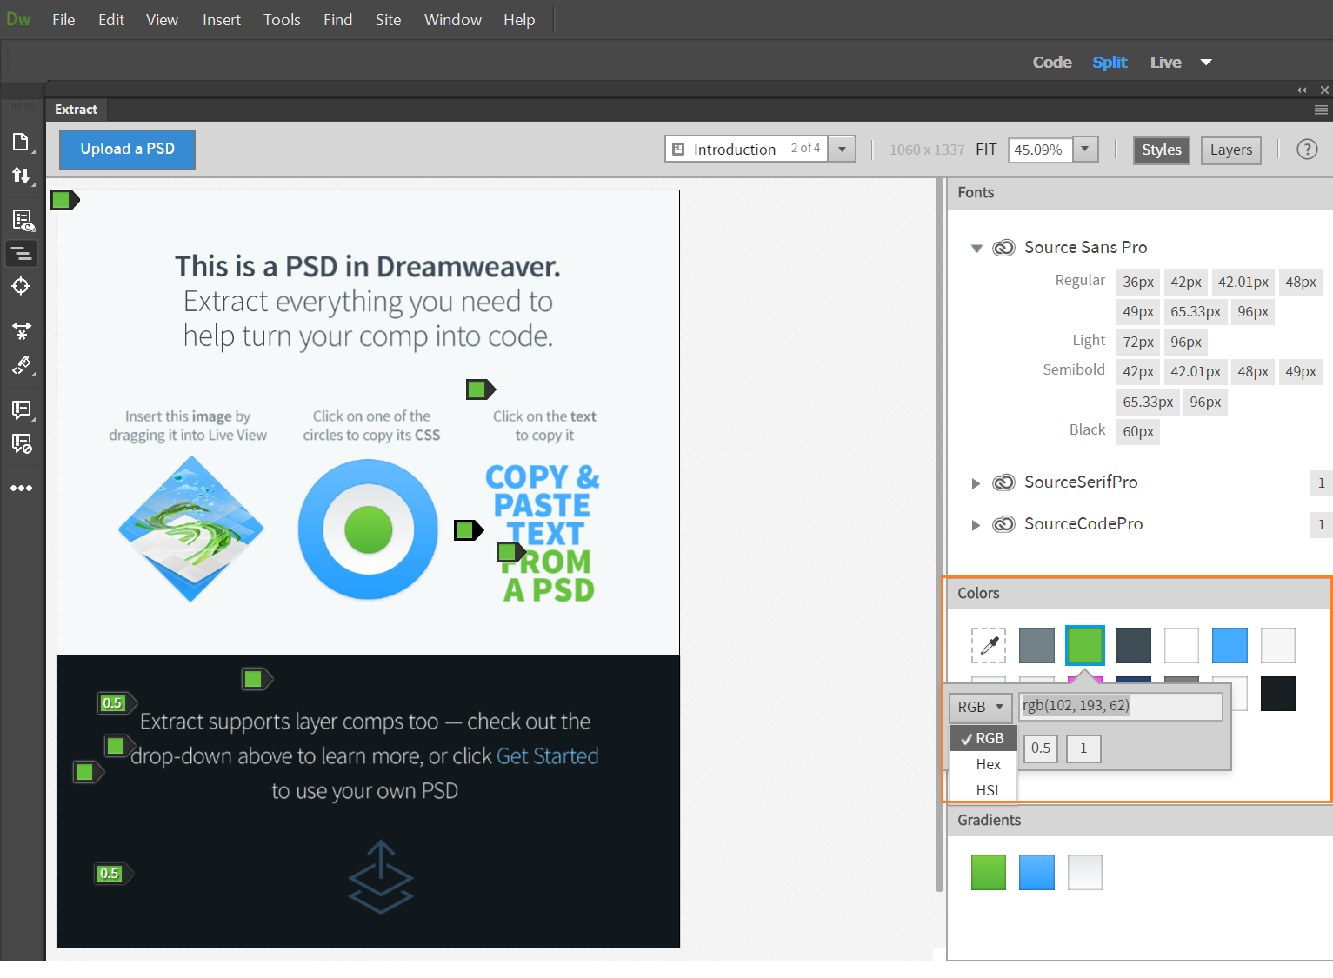The width and height of the screenshot is (1333, 978).
Task: Open the Edit menu
Action: coord(111,20)
